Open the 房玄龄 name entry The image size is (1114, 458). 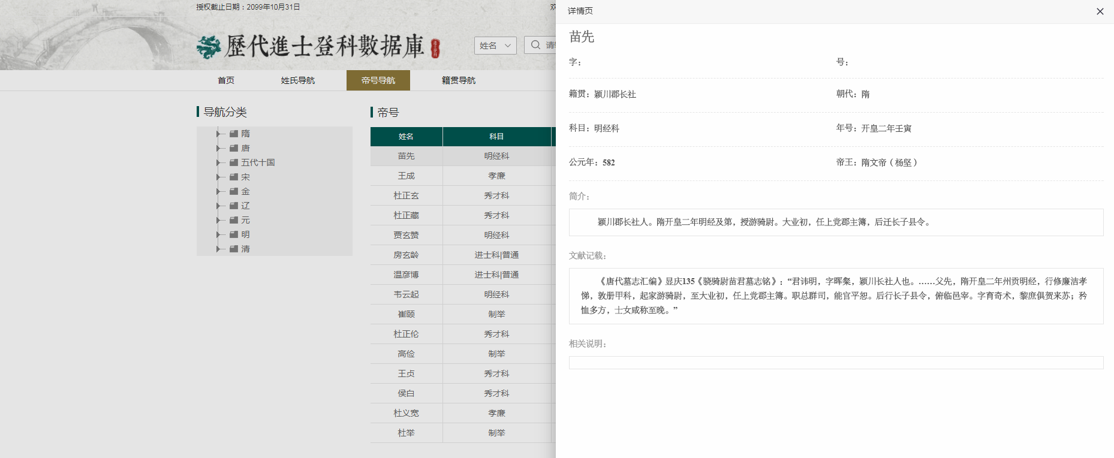407,255
